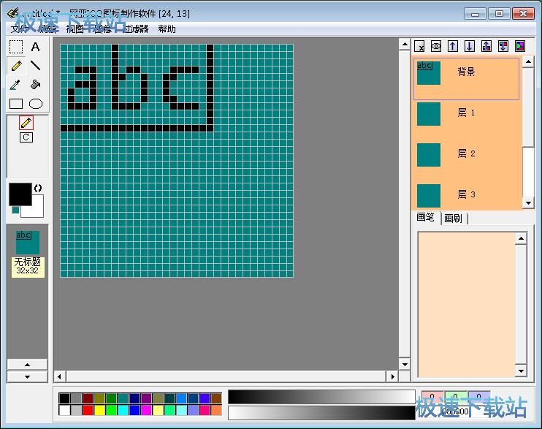Toggle layer visibility eye button in layers toolbar
Screen dimensions: 542x429
pos(436,46)
